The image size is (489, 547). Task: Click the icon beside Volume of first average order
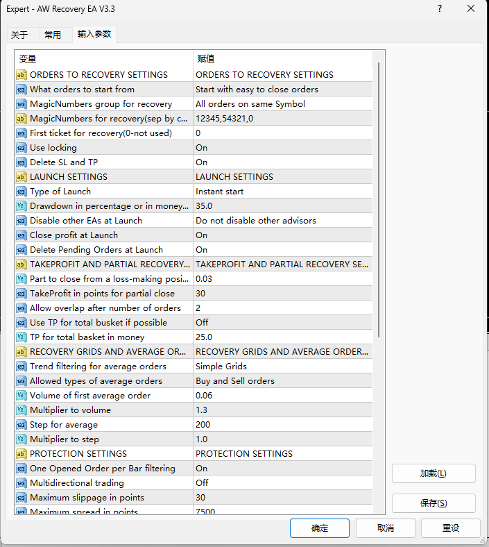[x=22, y=396]
